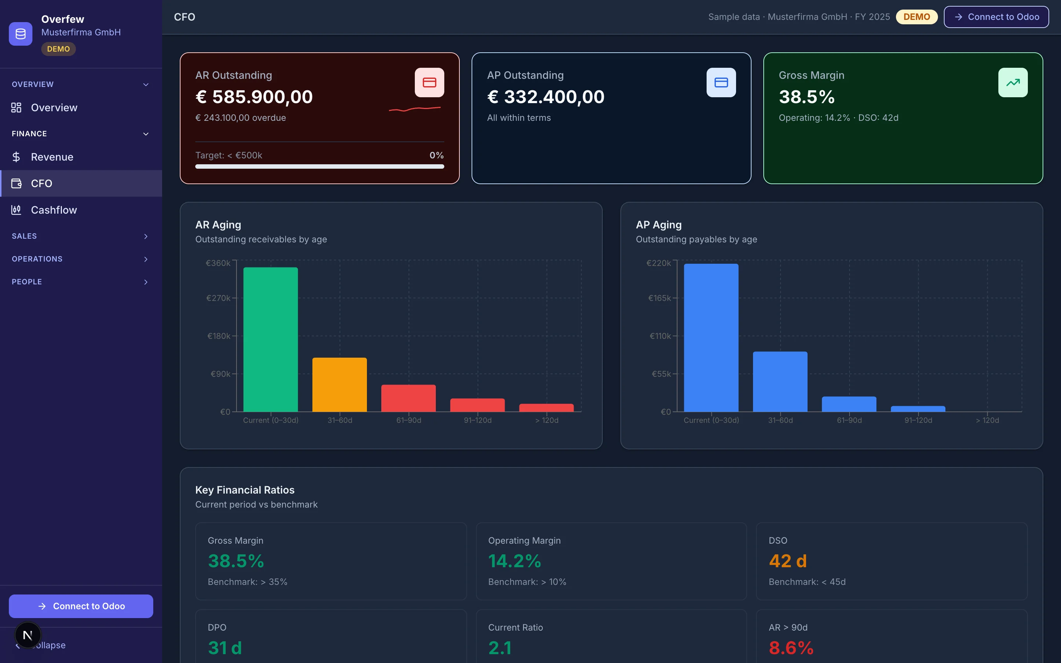Click the 'Outstanding payables by age' subtitle

pyautogui.click(x=697, y=239)
